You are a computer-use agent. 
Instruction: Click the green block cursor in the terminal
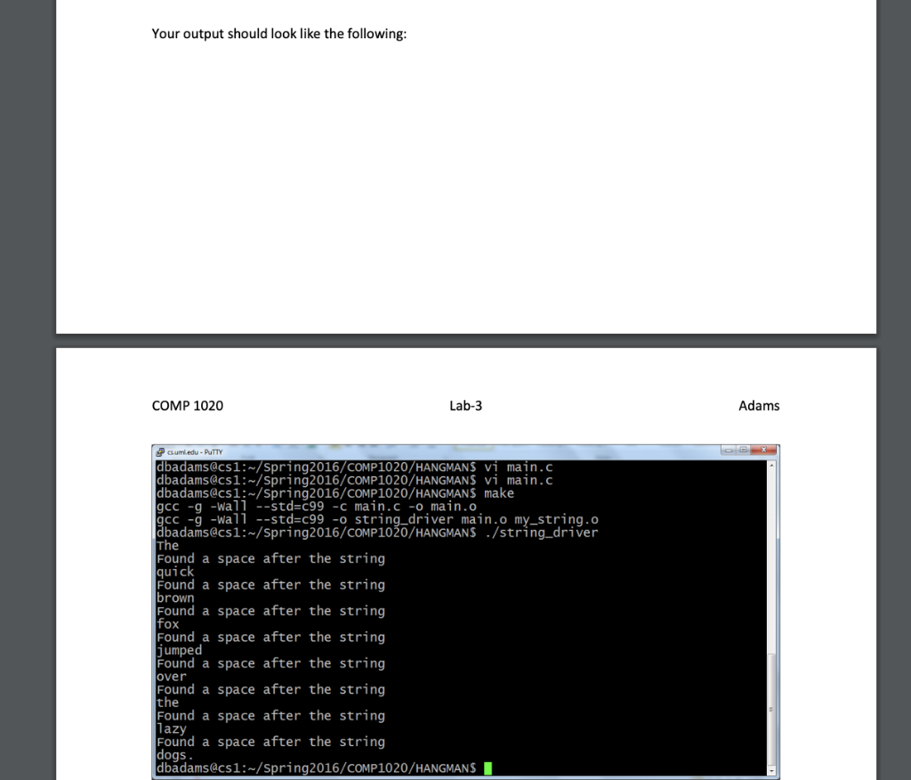(x=487, y=767)
